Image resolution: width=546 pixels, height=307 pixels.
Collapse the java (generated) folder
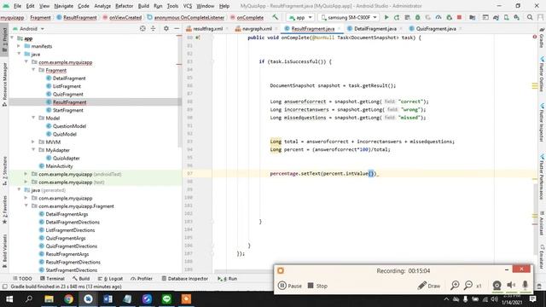(x=19, y=190)
